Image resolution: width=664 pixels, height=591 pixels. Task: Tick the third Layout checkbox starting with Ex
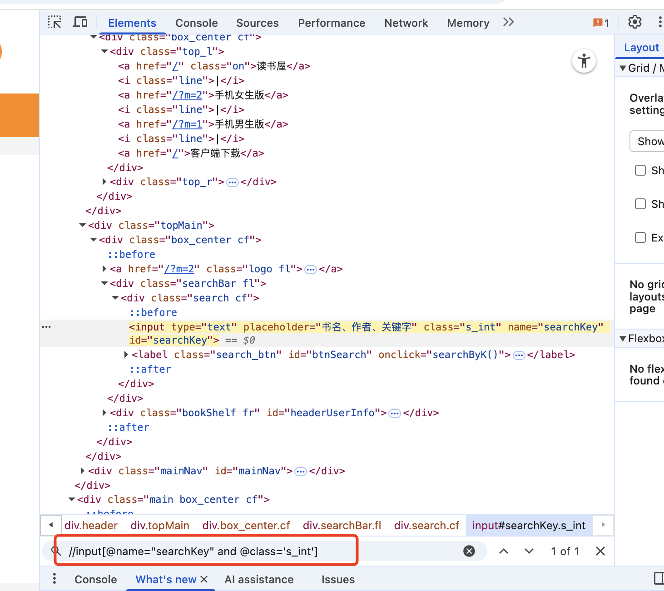[640, 237]
